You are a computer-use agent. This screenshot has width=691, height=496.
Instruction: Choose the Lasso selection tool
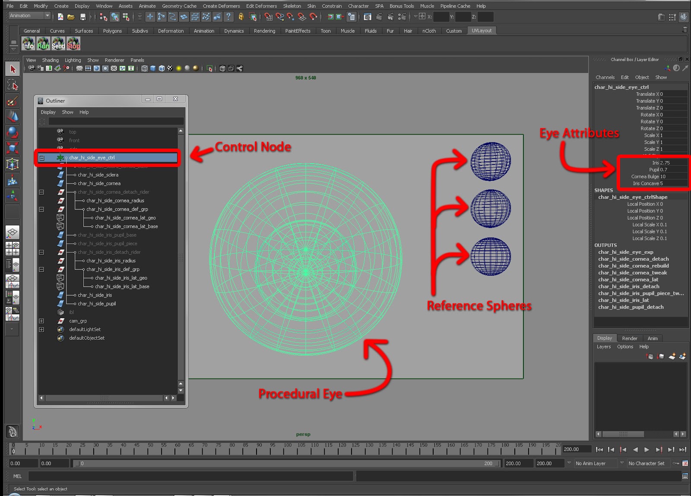[x=12, y=85]
